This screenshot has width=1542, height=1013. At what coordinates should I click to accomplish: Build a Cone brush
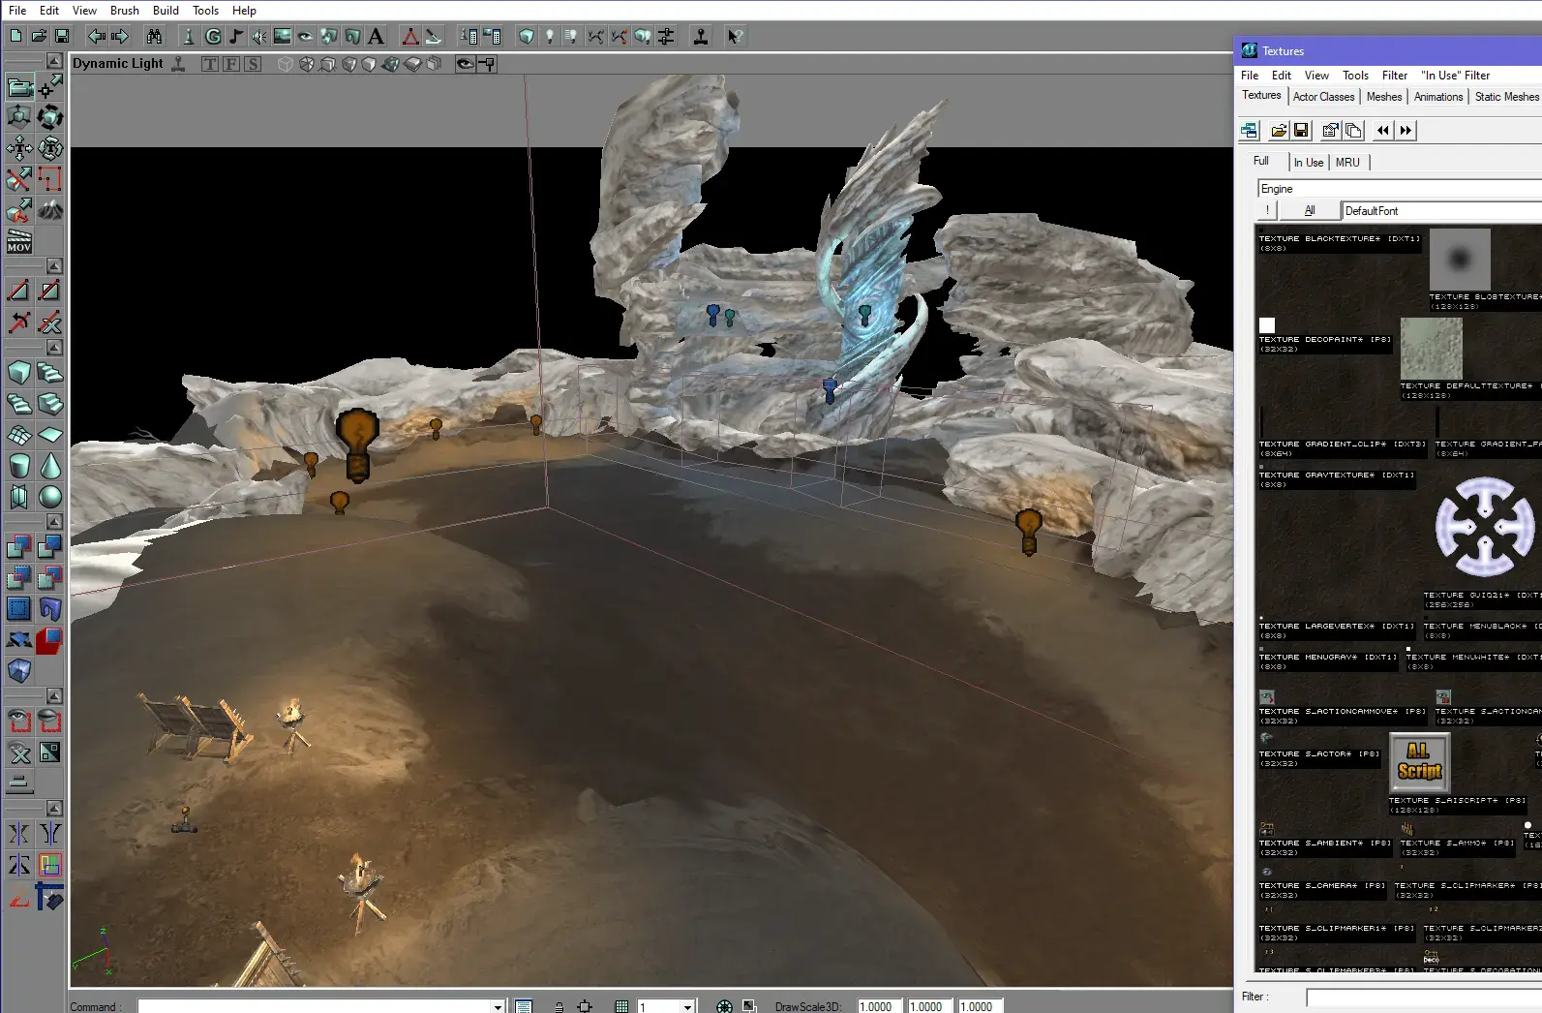click(x=50, y=466)
